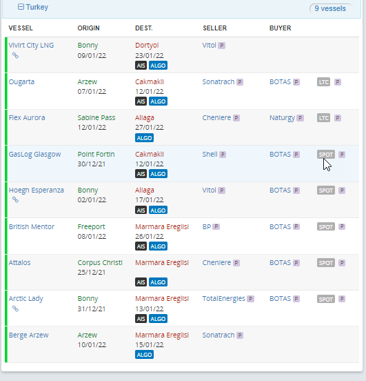Open Dortyol destination link

tap(147, 45)
